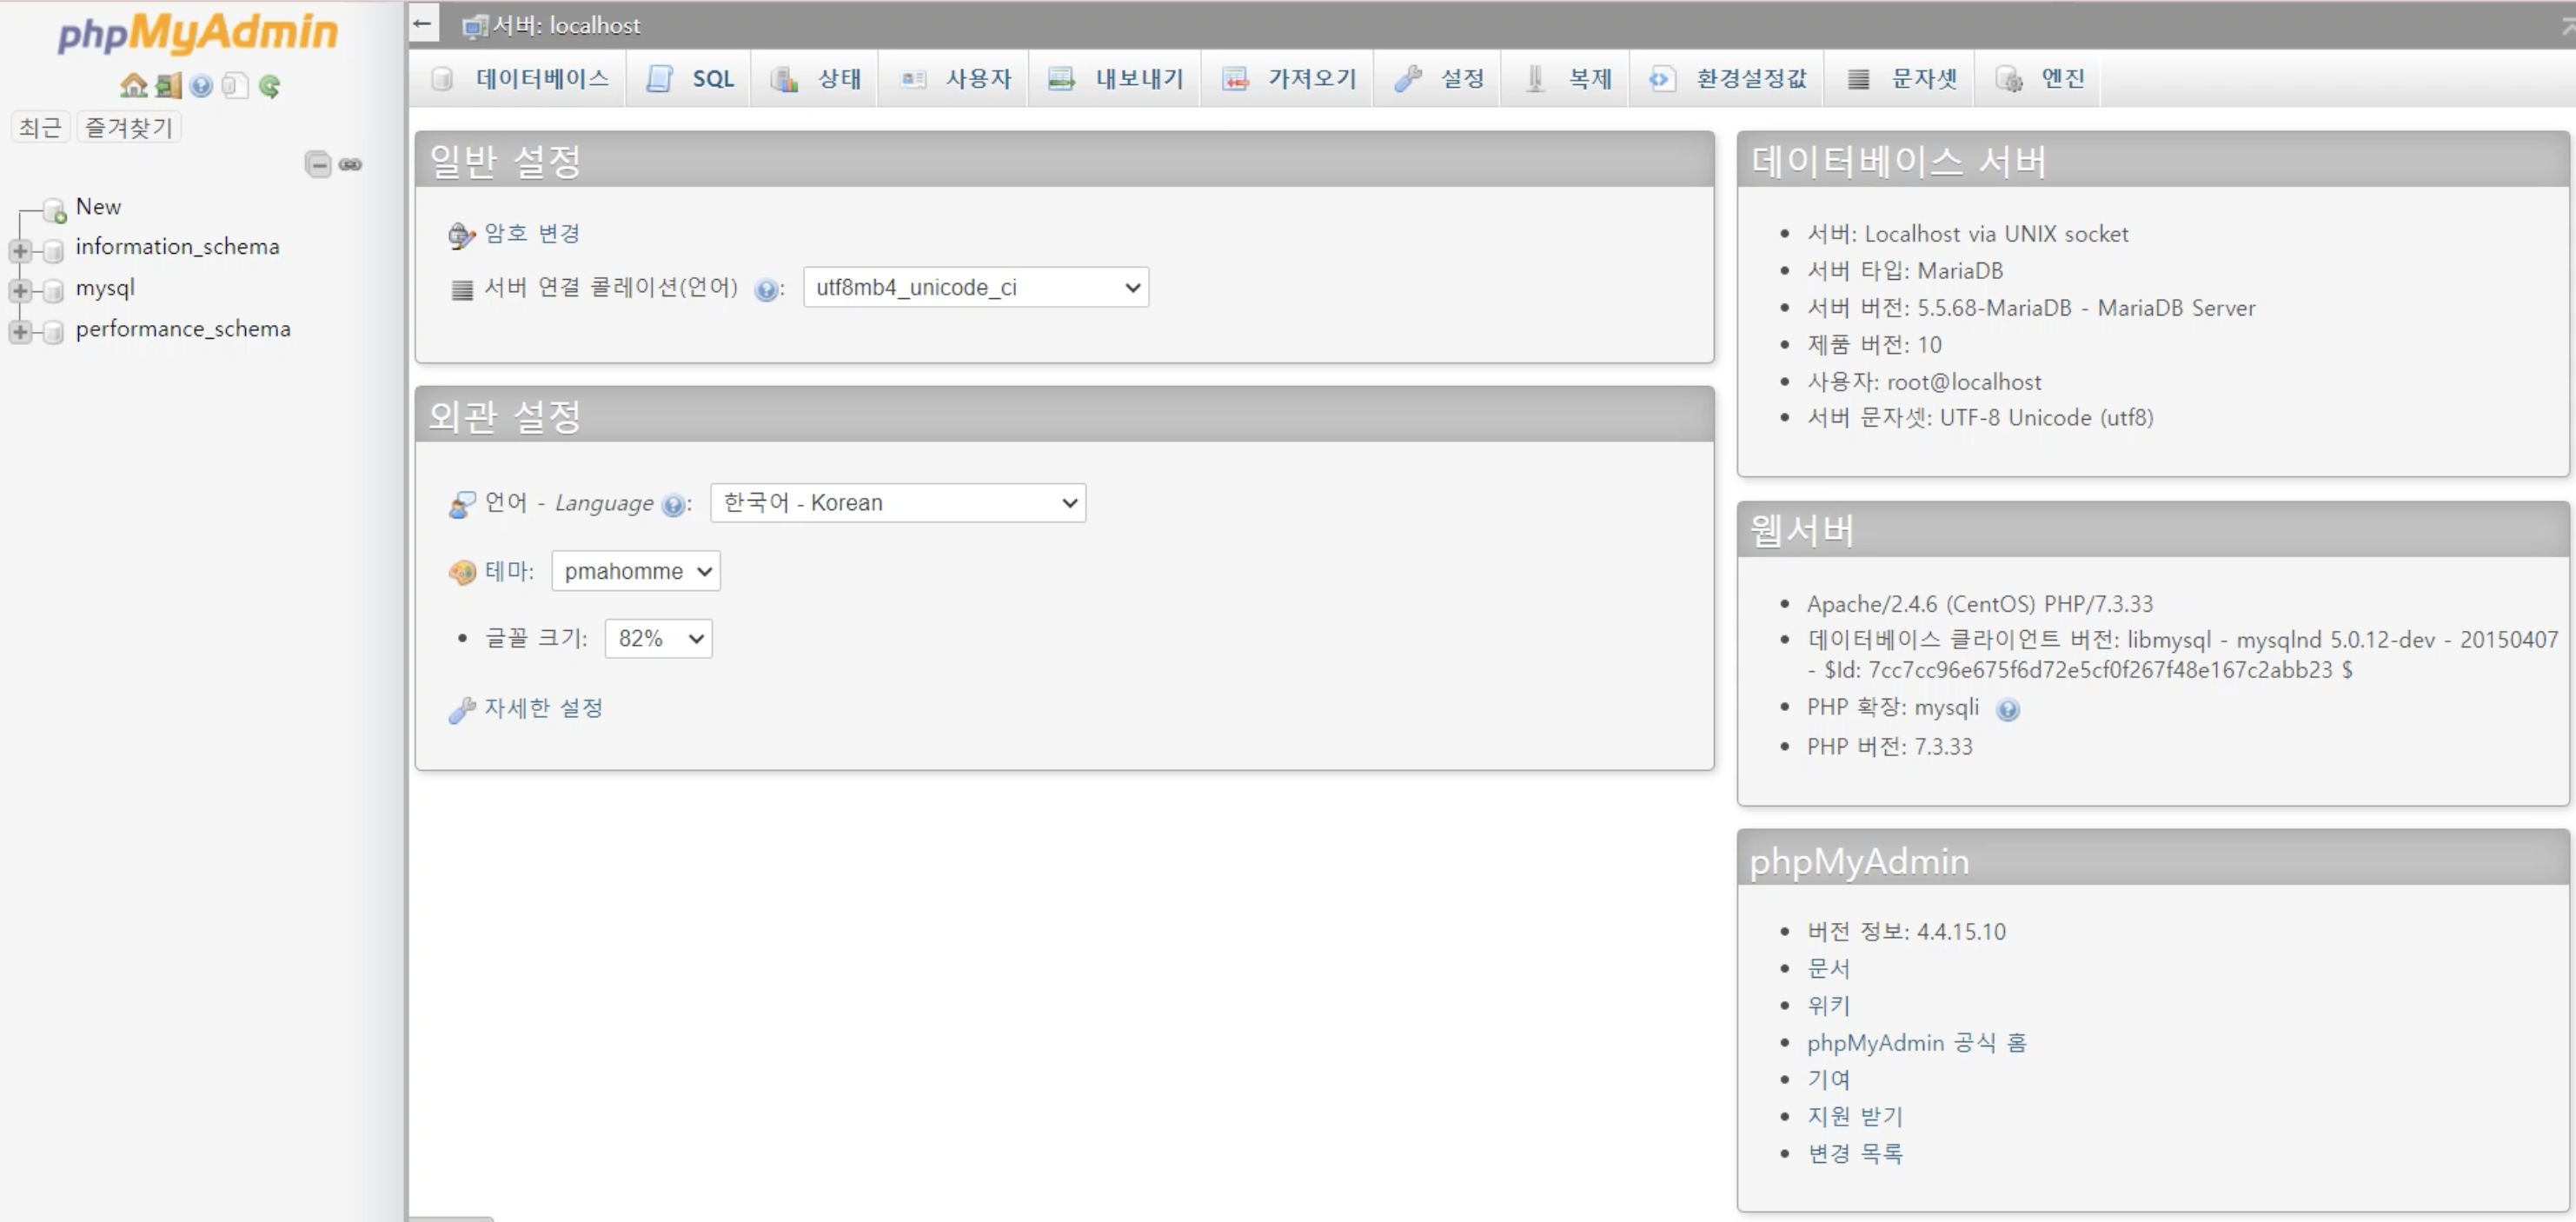
Task: Click New database tree item
Action: (98, 207)
